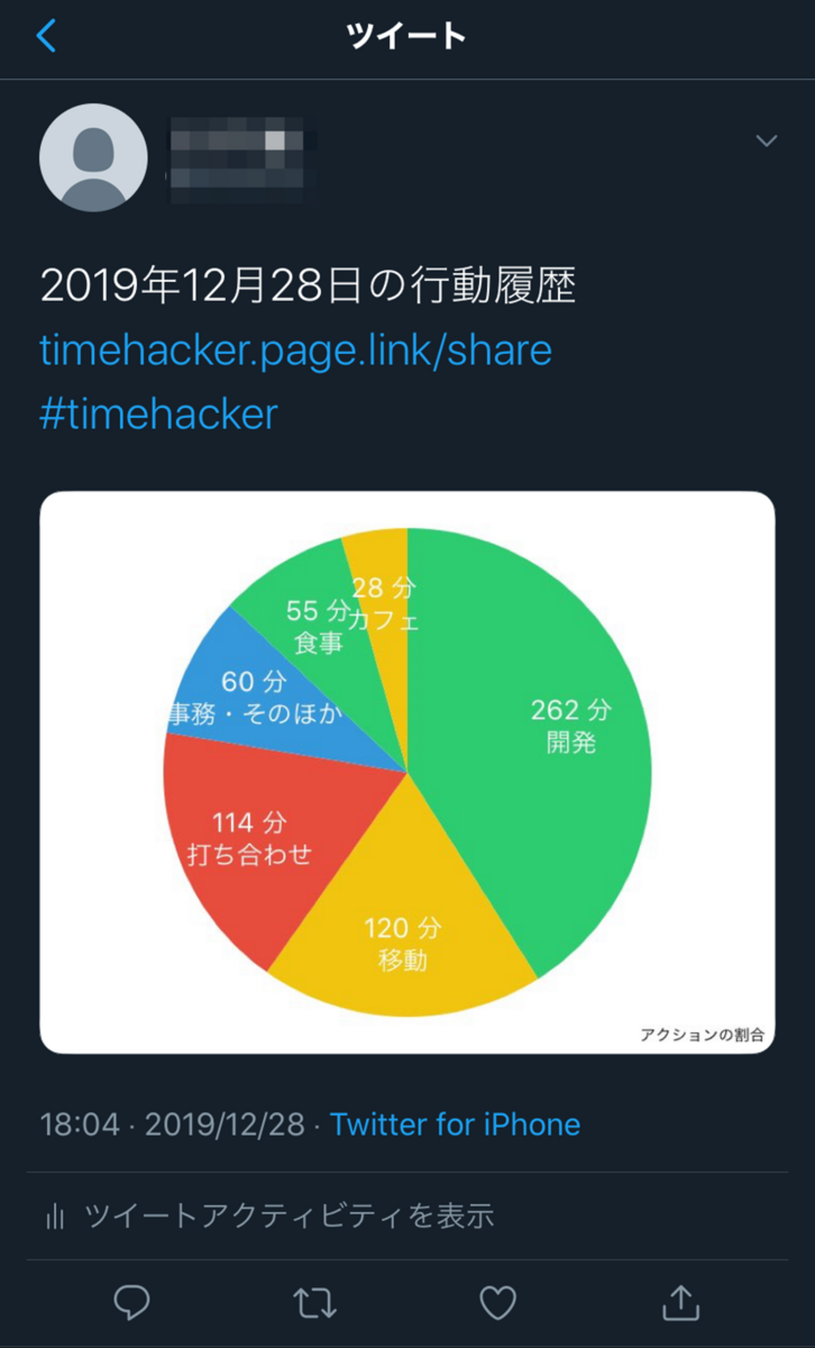Open the tweet author's profile avatar

93,157
